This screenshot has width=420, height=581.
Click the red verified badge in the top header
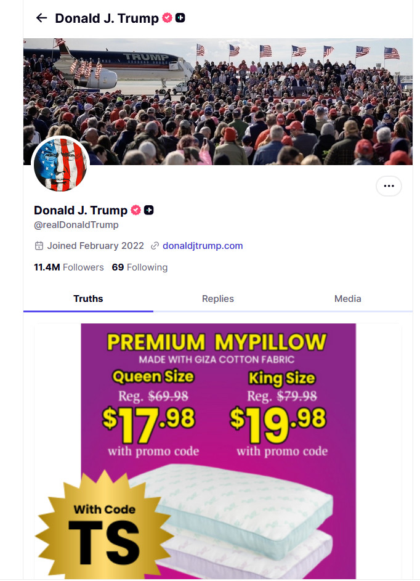tap(167, 18)
